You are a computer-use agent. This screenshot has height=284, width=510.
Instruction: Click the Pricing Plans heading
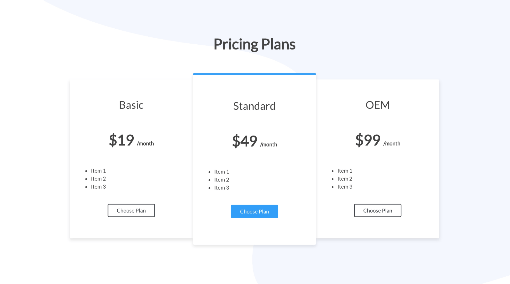tap(255, 44)
